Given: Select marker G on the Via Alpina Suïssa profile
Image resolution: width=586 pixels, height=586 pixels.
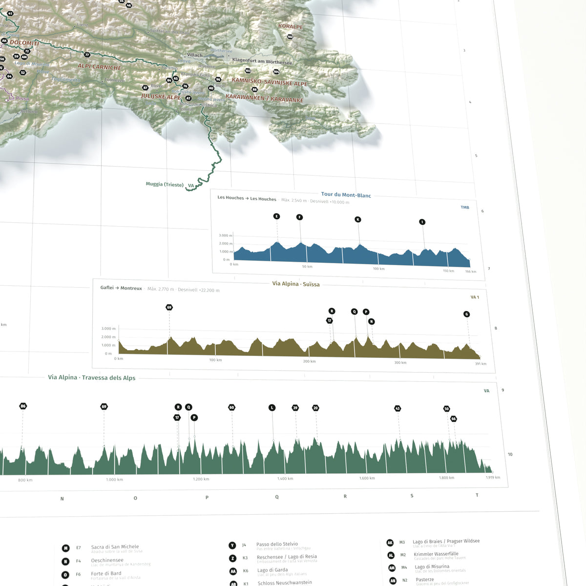Looking at the screenshot, I should click(467, 314).
